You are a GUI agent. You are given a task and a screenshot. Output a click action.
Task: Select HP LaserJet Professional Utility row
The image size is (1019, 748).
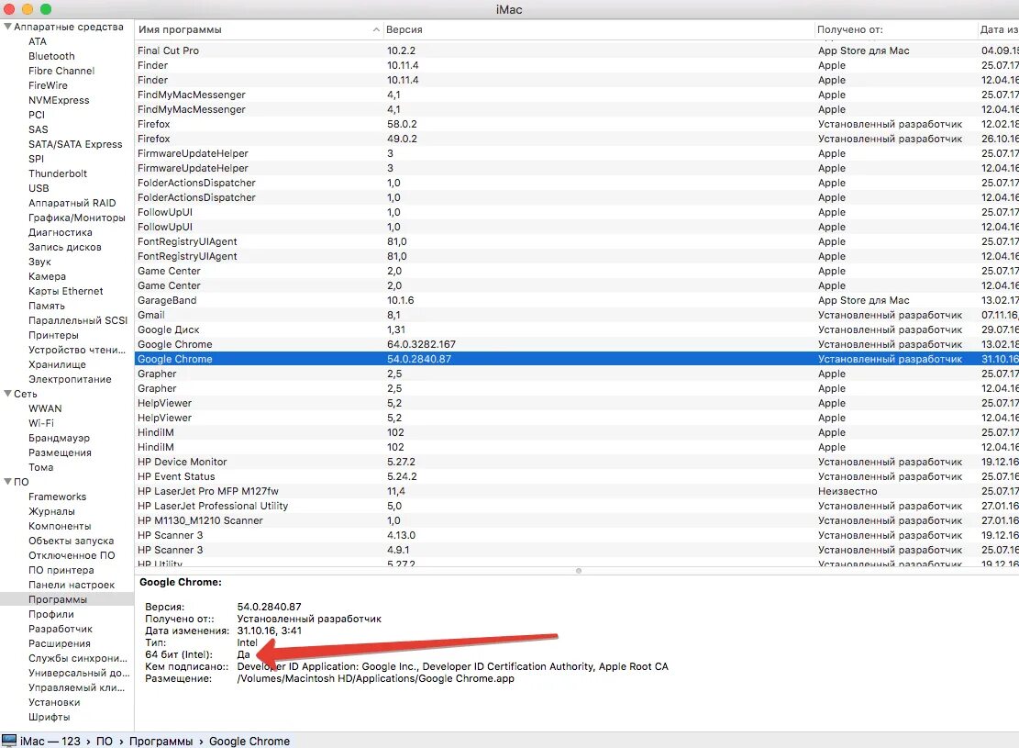(x=576, y=506)
